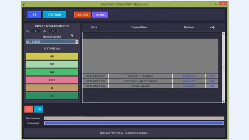Open the Rio Ave W forecast link
Image resolution: width=249 pixels, height=140 pixels.
coord(189,81)
